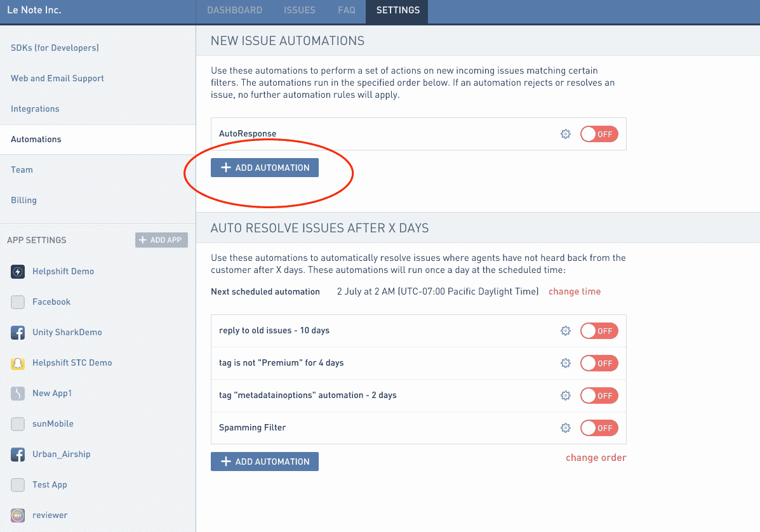
Task: Switch to the DASHBOARD tab
Action: [x=234, y=10]
